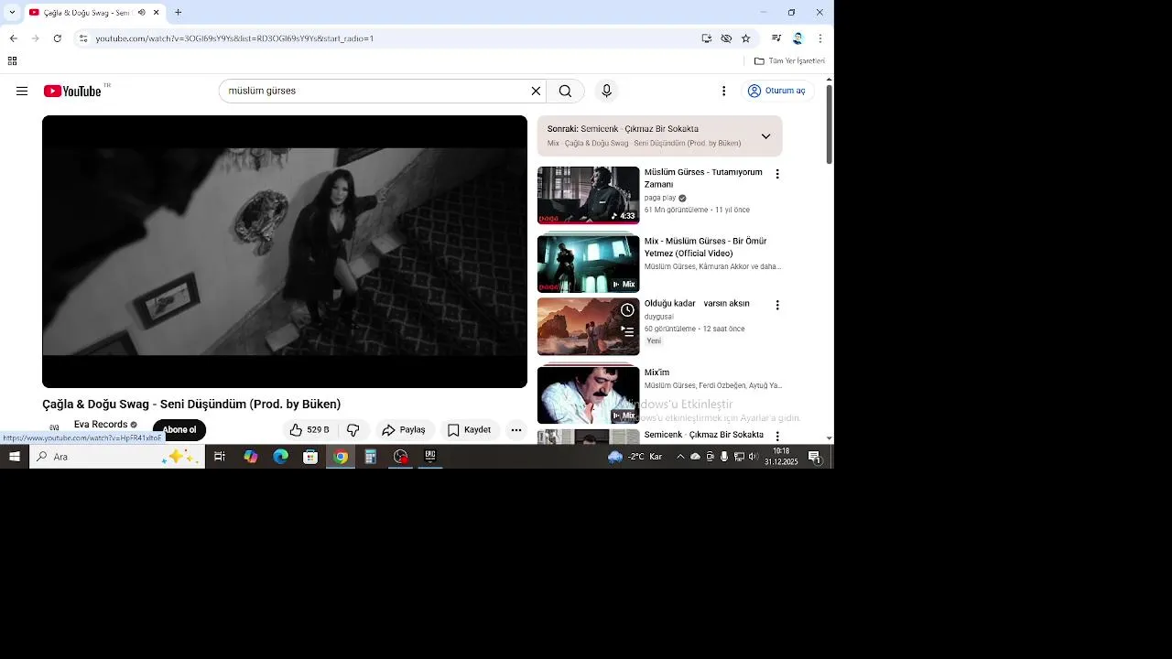Run search with the magnifier button
The height and width of the screenshot is (659, 1172).
[x=565, y=91]
